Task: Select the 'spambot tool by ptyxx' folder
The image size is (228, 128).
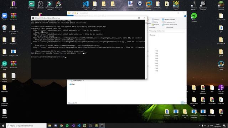Action: (14, 30)
